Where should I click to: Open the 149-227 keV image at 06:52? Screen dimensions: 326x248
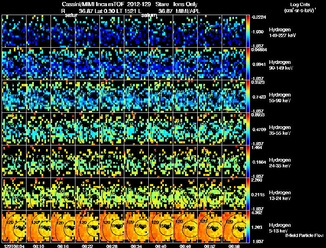210,31
